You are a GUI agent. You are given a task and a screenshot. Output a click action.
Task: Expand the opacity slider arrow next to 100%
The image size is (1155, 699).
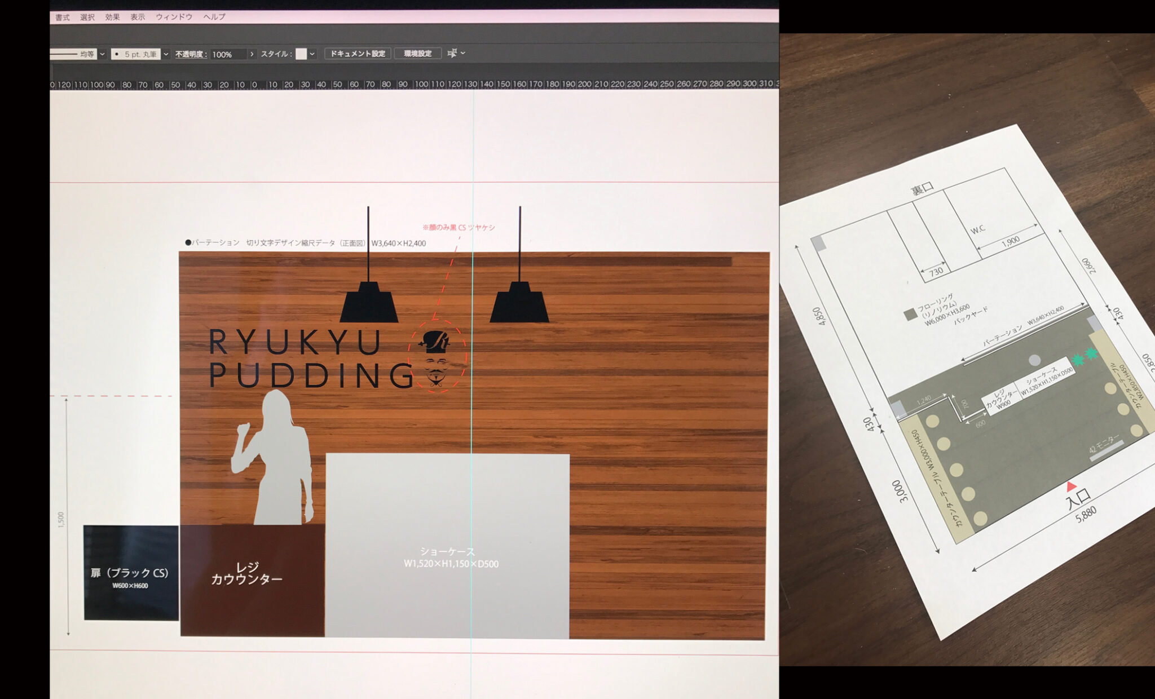click(252, 54)
